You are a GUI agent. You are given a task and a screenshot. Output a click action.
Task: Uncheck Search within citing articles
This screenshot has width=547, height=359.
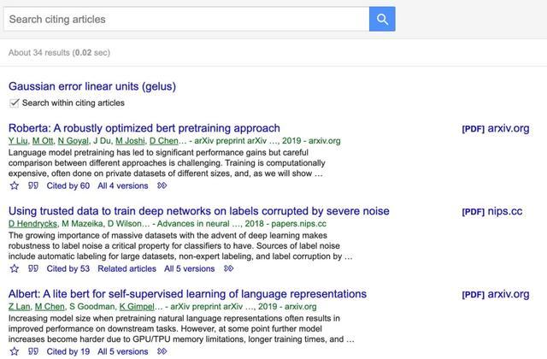(x=14, y=103)
